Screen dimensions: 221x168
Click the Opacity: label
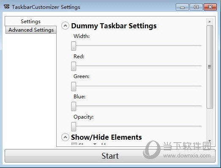tap(83, 117)
